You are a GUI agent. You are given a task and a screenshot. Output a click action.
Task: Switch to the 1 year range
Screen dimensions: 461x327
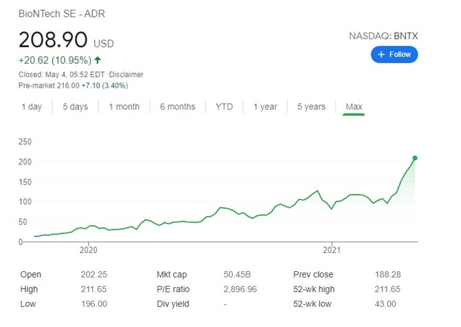click(265, 106)
